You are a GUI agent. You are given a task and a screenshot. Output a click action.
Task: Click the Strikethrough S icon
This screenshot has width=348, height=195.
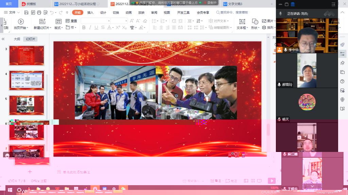click(x=103, y=27)
